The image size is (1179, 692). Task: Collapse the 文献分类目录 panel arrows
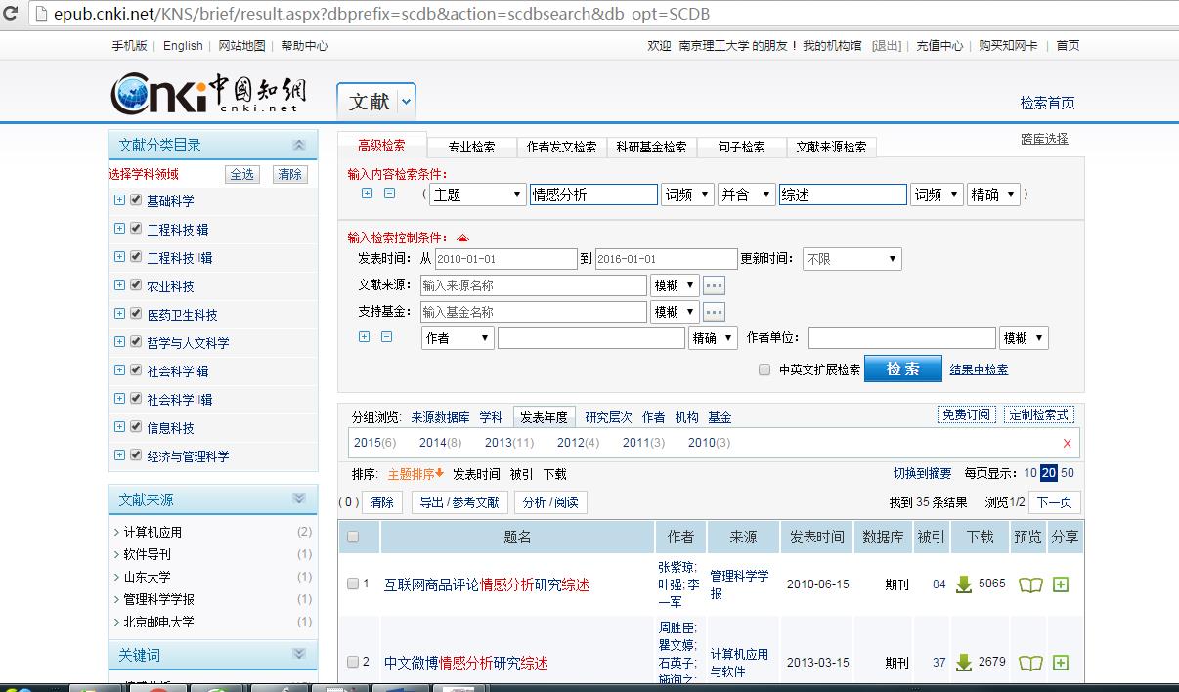point(299,145)
